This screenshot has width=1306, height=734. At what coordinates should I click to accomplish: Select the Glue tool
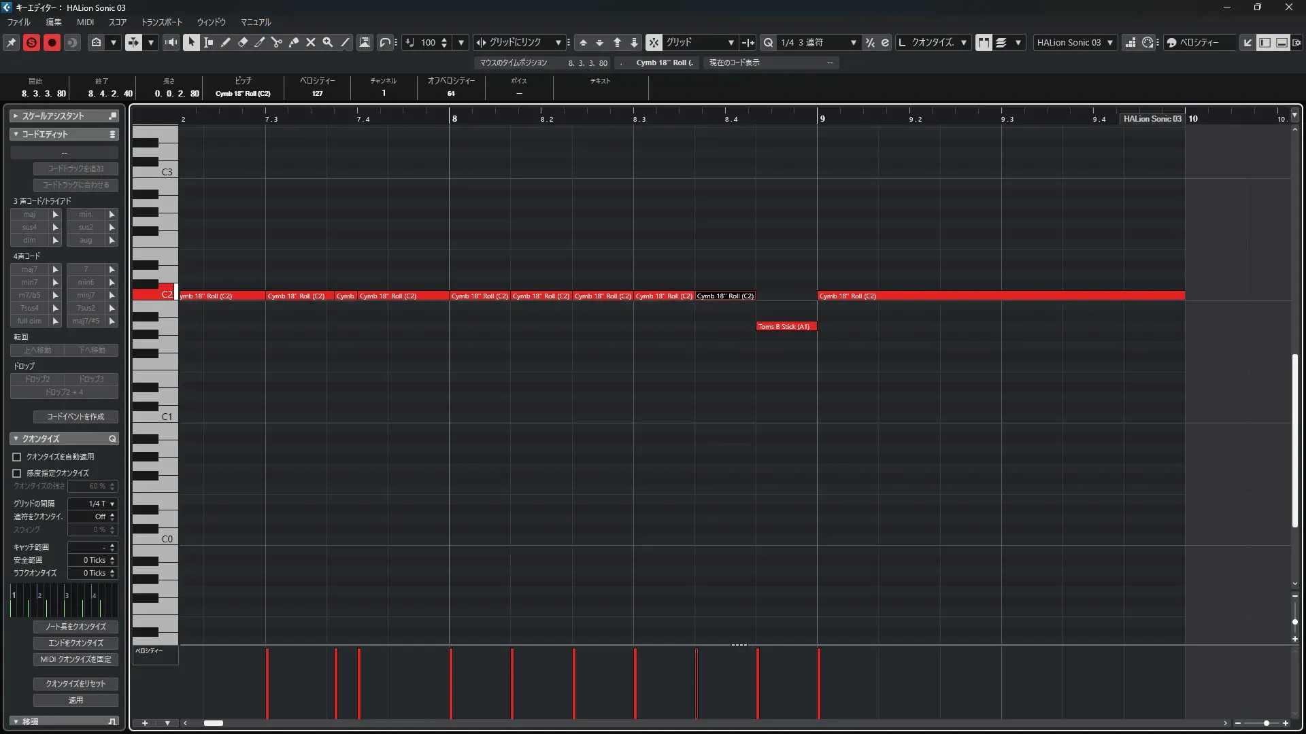pyautogui.click(x=293, y=42)
